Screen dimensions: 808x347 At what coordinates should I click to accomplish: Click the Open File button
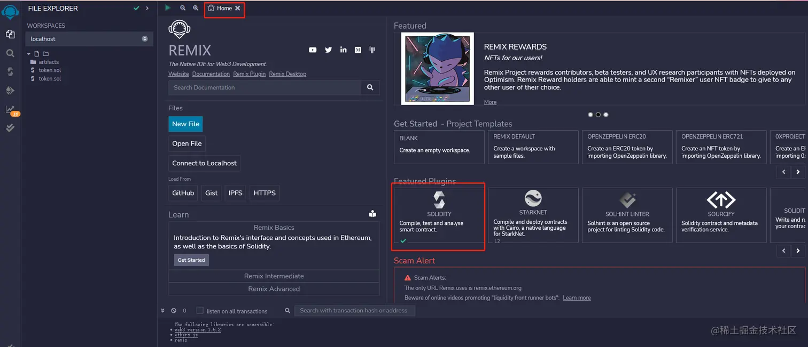click(187, 143)
